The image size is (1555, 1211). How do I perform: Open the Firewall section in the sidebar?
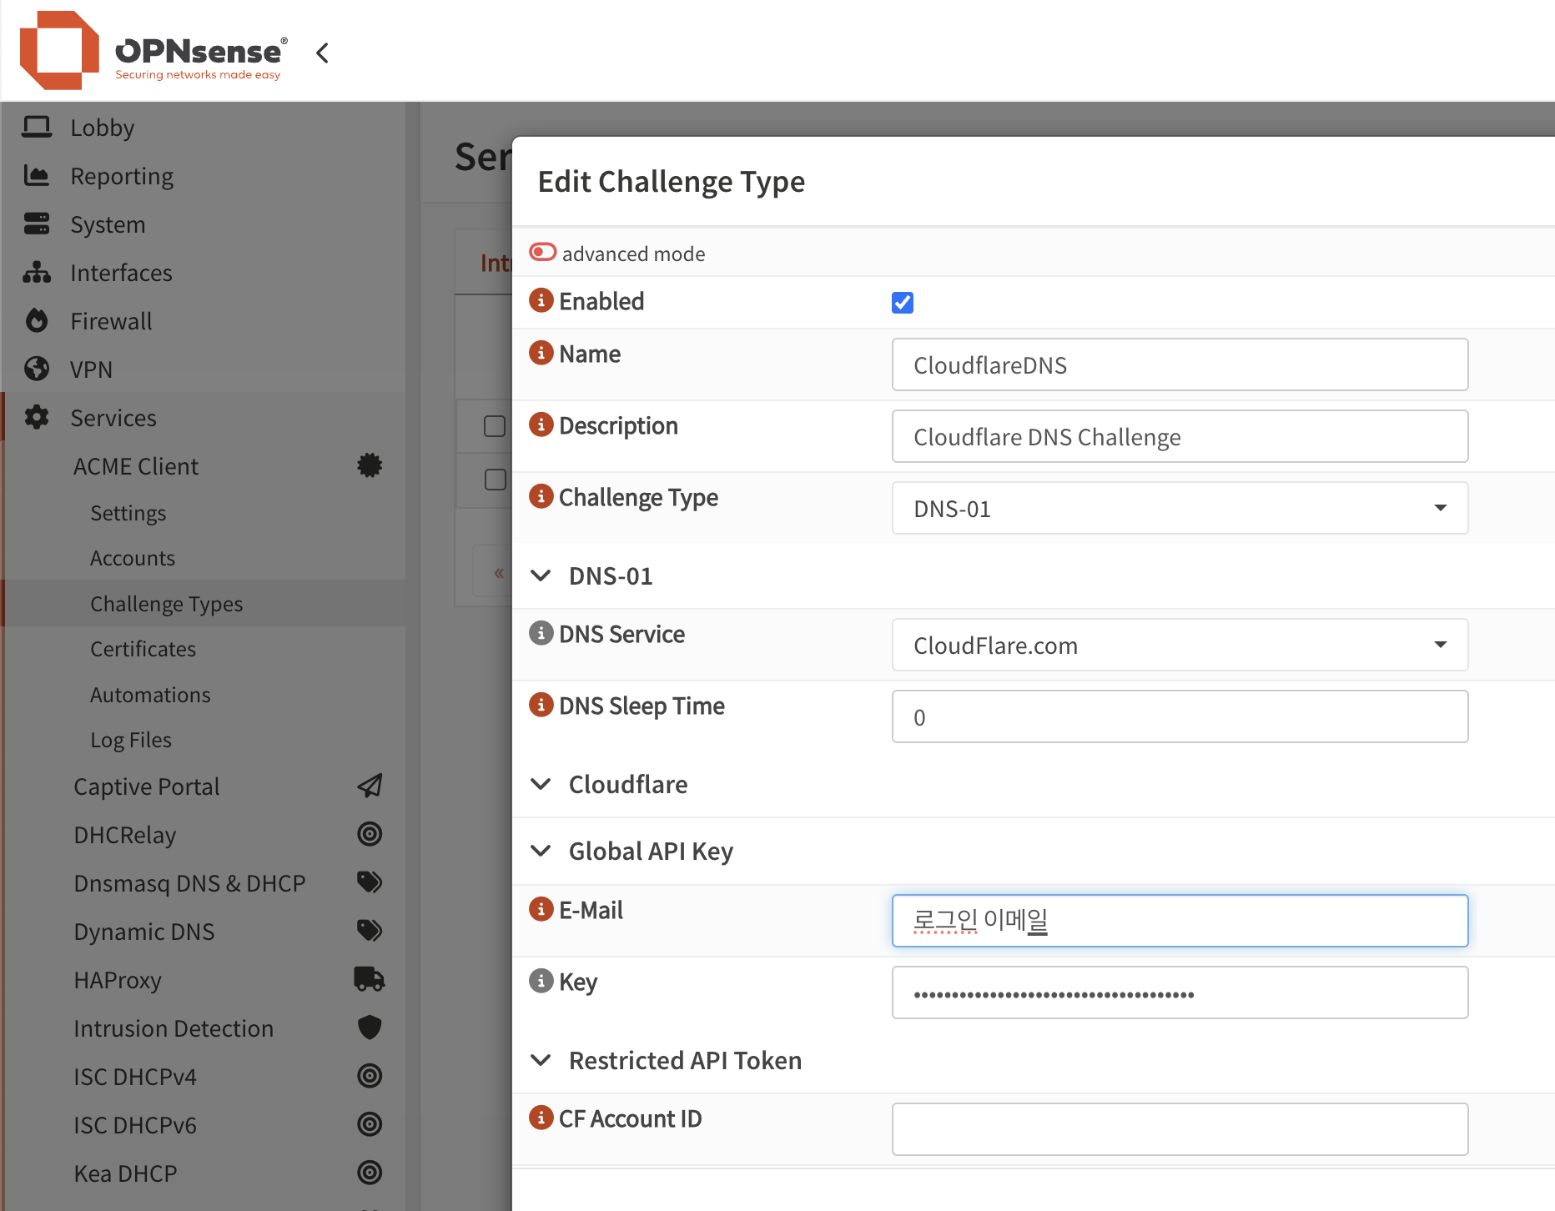point(111,321)
